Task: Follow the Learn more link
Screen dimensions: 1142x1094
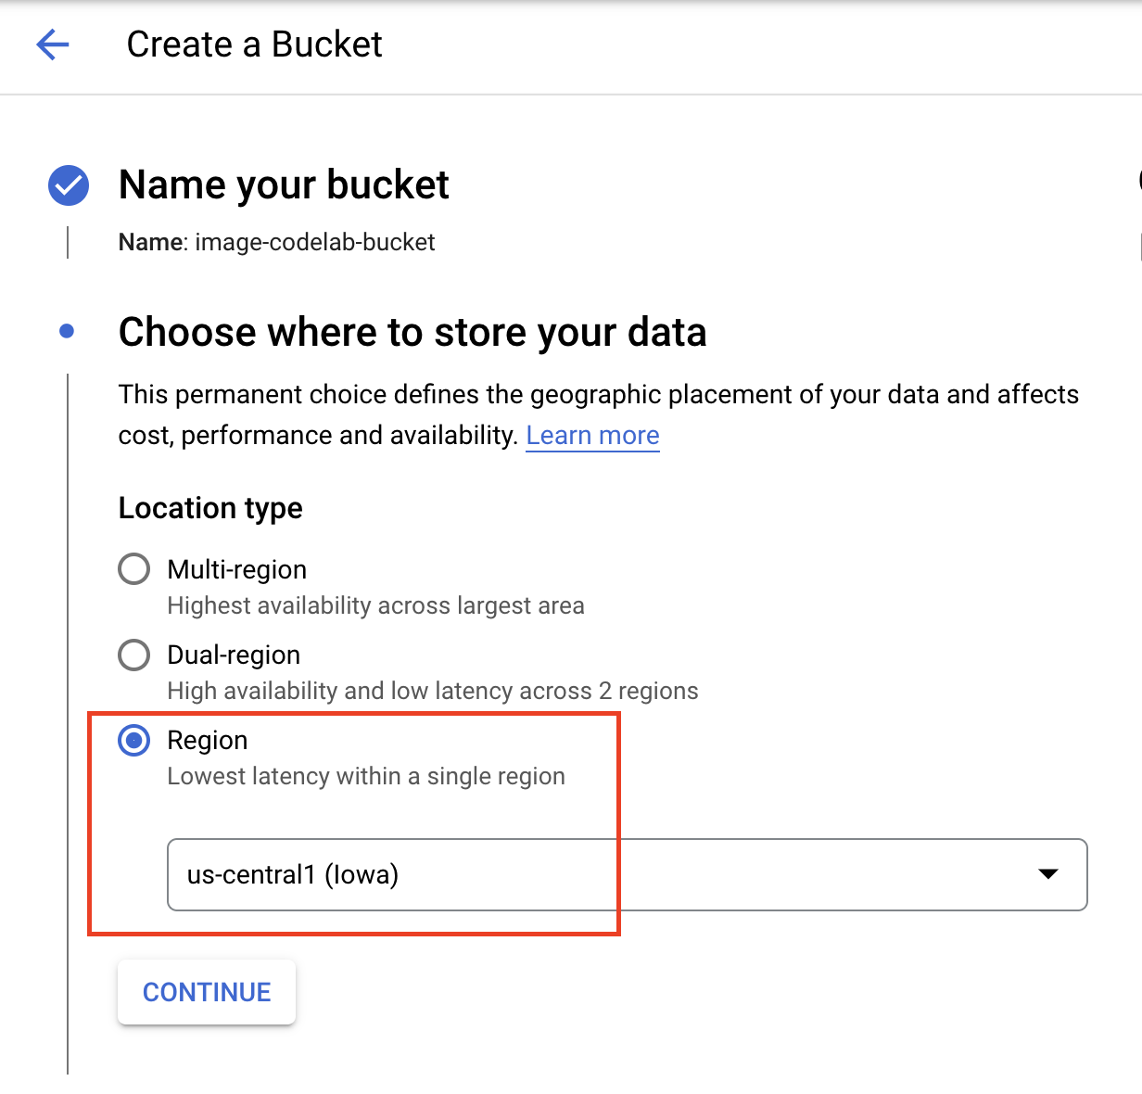Action: click(592, 435)
